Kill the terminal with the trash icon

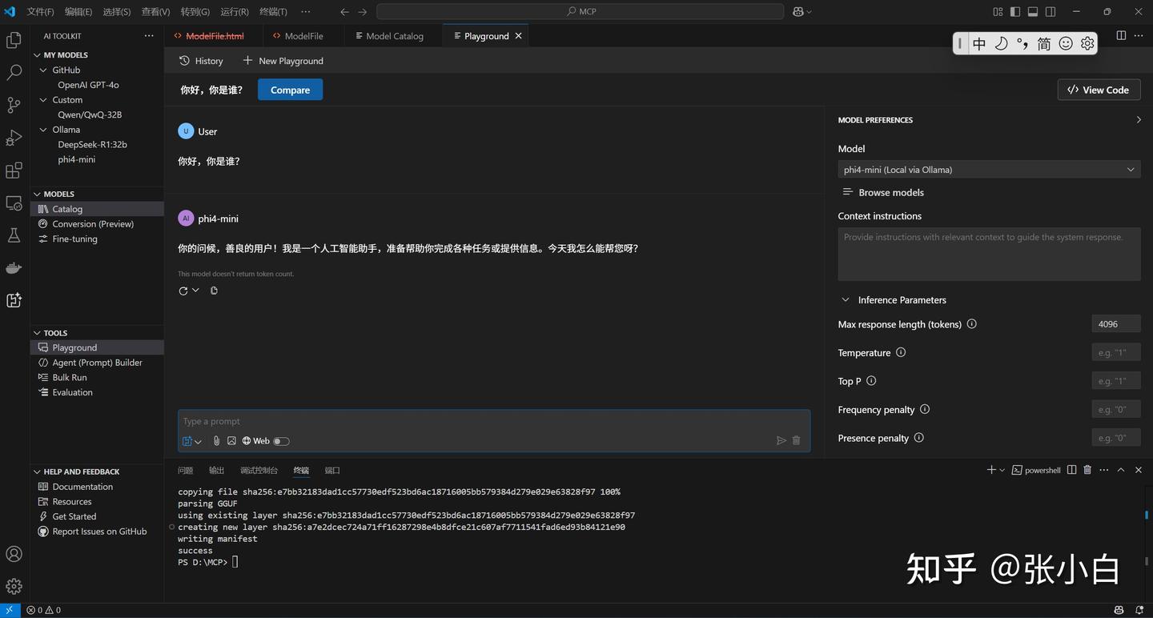[x=1087, y=470]
